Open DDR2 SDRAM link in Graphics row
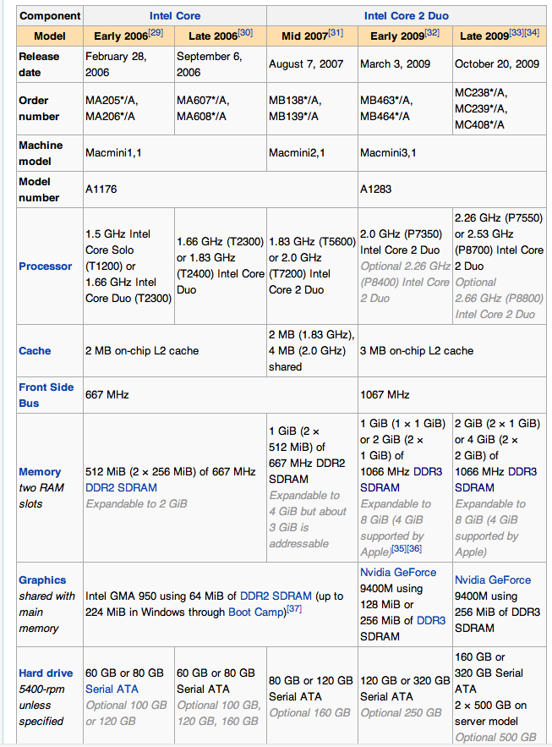The width and height of the screenshot is (552, 747). [x=276, y=596]
